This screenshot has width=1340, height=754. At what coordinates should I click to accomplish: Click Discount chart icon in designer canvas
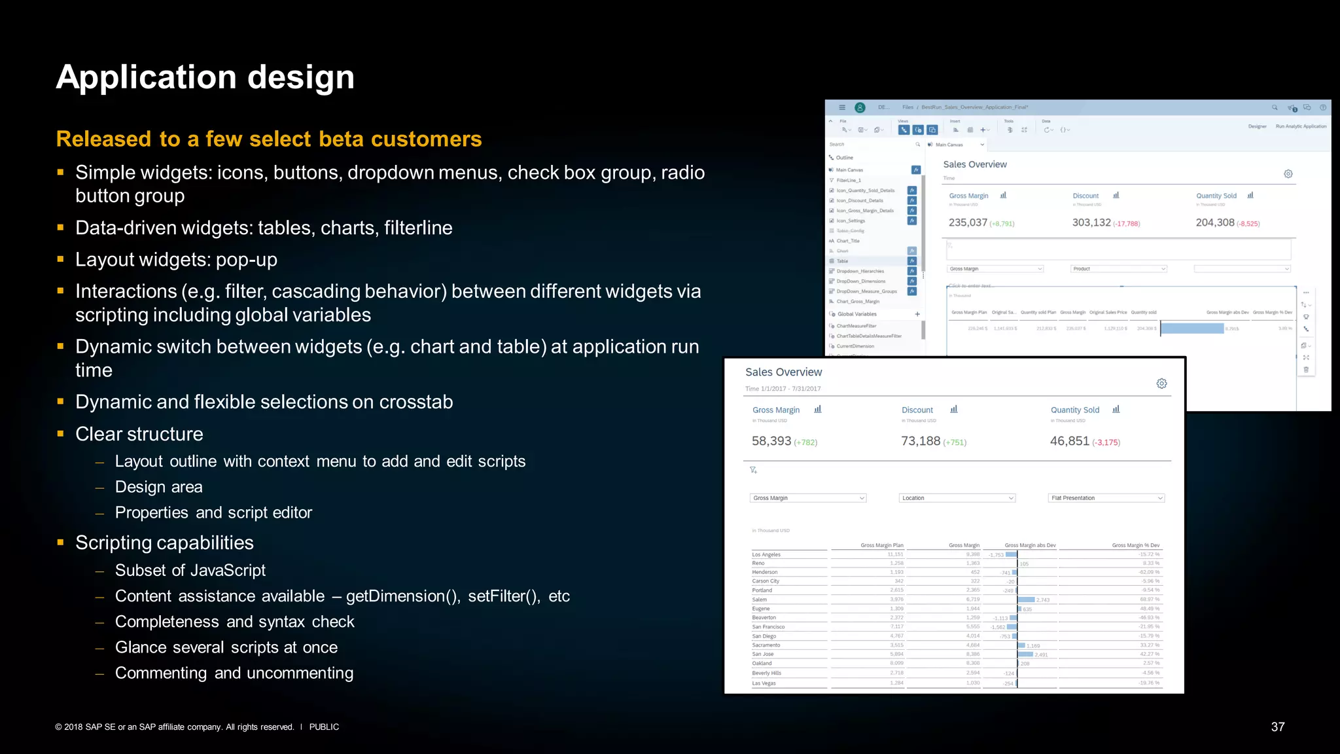click(x=1116, y=195)
